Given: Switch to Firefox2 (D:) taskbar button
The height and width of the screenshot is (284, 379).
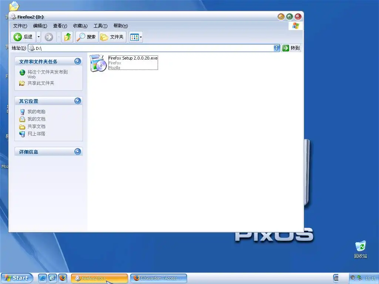Looking at the screenshot, I should pos(99,278).
